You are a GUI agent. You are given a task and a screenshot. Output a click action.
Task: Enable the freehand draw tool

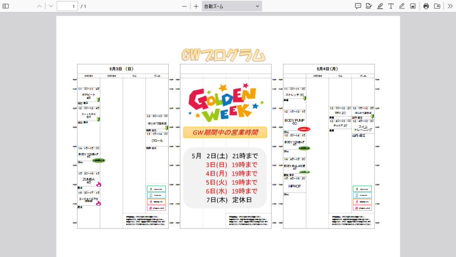tap(402, 6)
